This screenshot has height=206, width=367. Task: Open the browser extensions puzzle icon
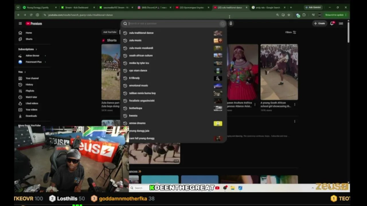tap(304, 15)
